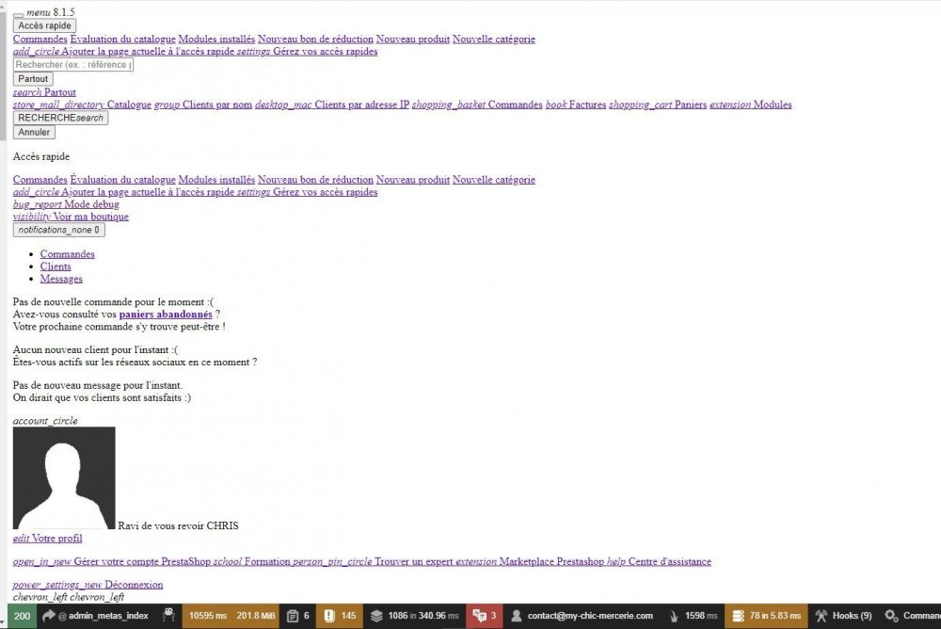This screenshot has width=941, height=629.
Task: Open settings Gérez vos accès rapides above Mode debug
Action: (308, 192)
